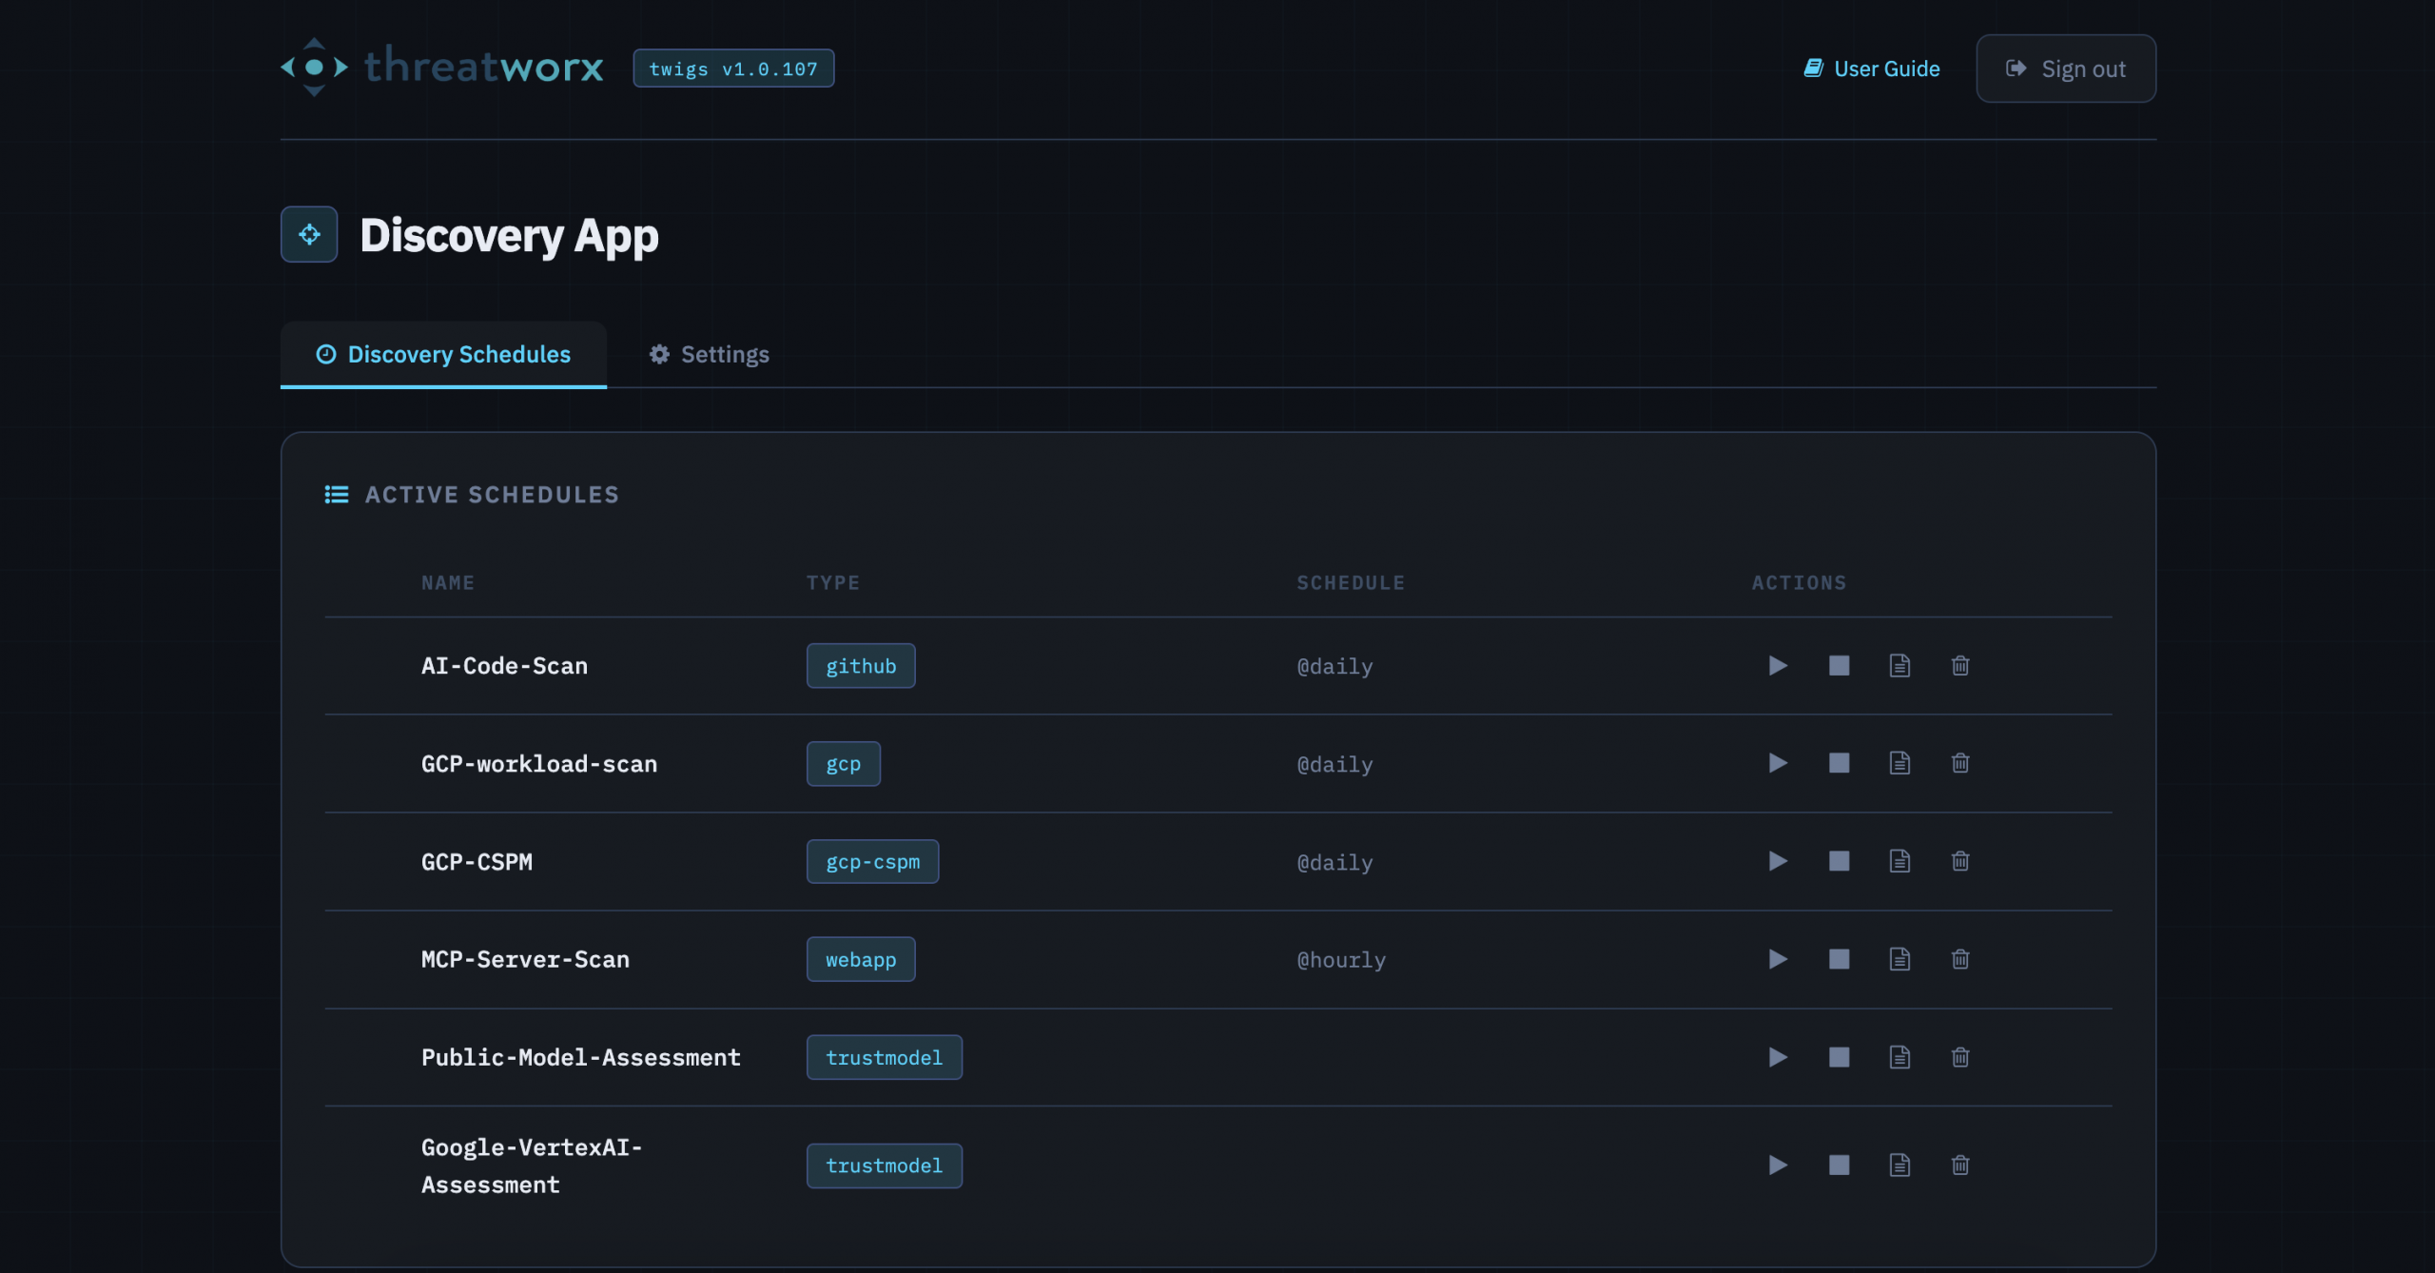Stop the MCP-Server-Scan job
Screen dimensions: 2435x1273
[1839, 959]
